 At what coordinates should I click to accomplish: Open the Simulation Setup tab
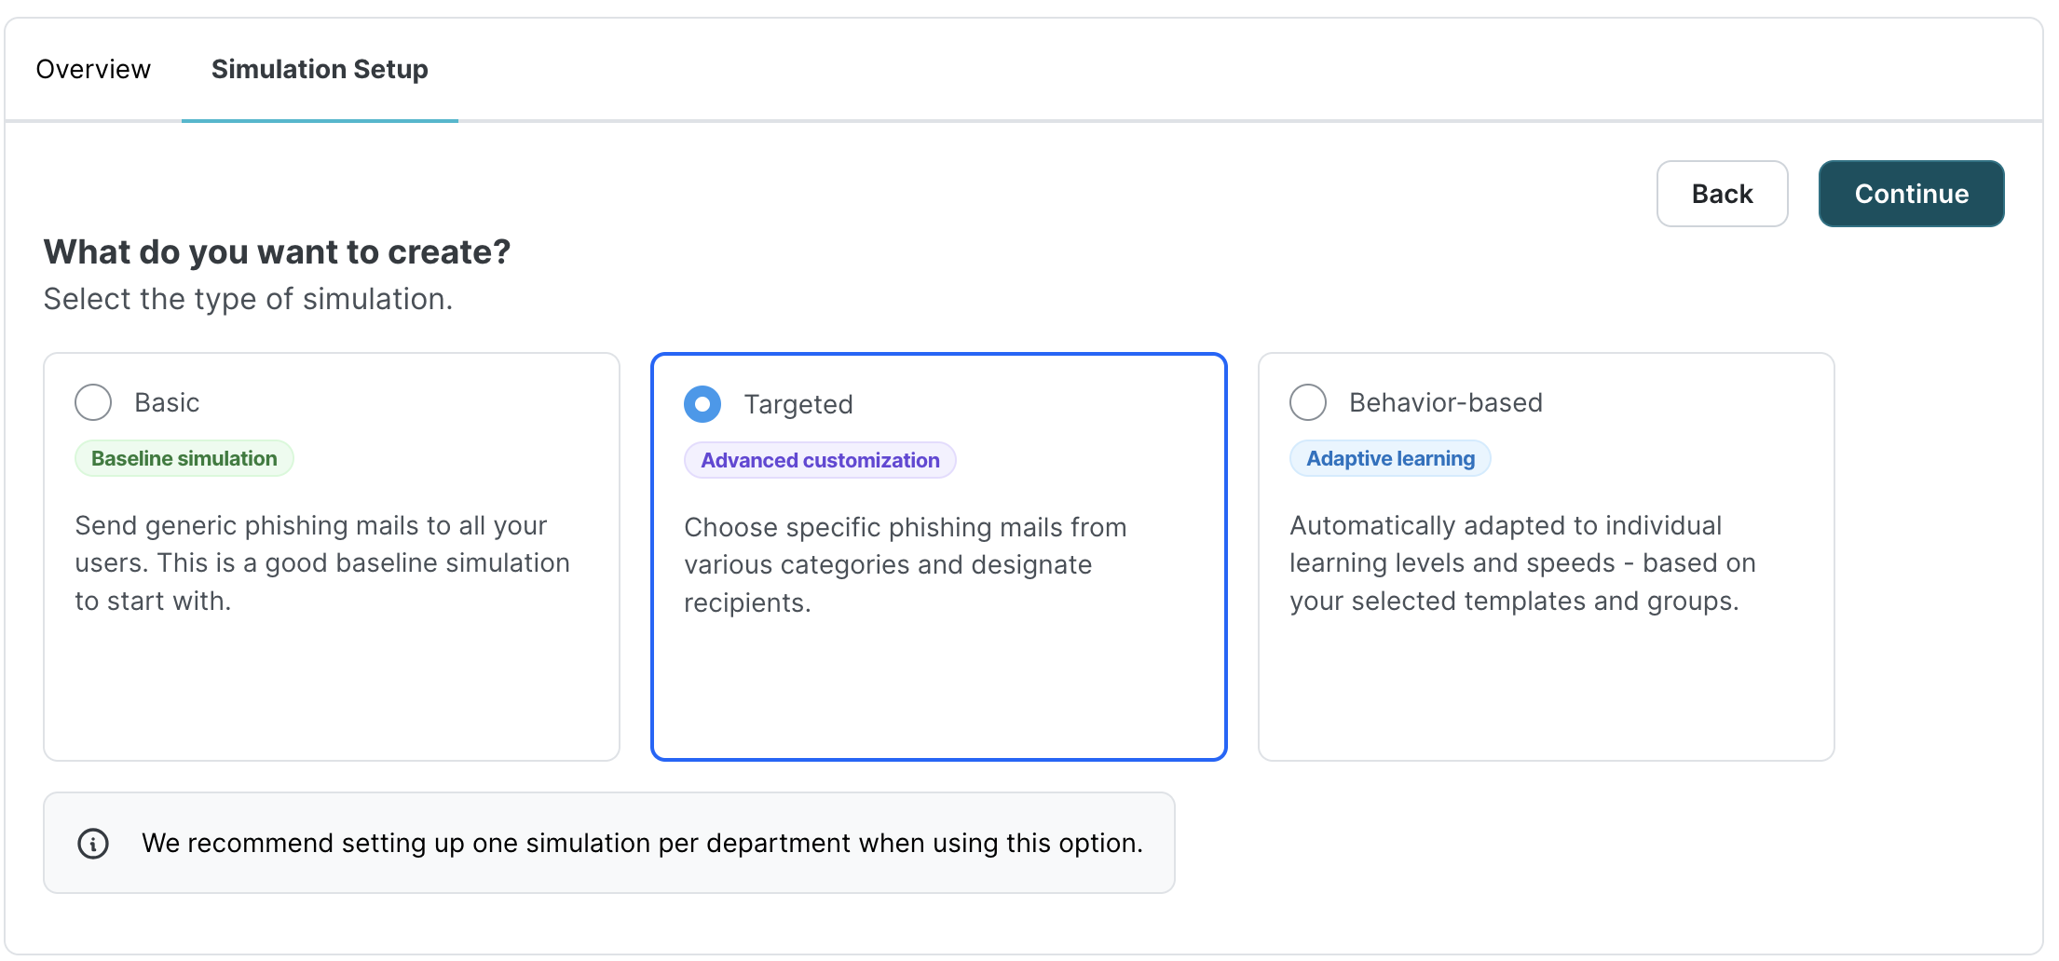click(320, 69)
